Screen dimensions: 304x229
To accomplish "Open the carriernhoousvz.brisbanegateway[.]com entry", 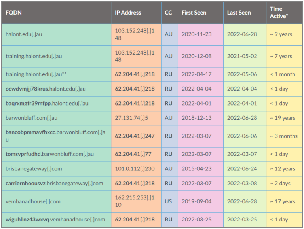I will (x=54, y=184).
